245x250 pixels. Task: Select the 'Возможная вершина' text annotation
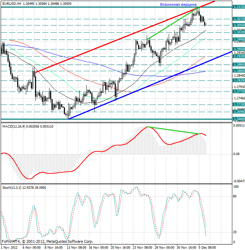pos(178,4)
